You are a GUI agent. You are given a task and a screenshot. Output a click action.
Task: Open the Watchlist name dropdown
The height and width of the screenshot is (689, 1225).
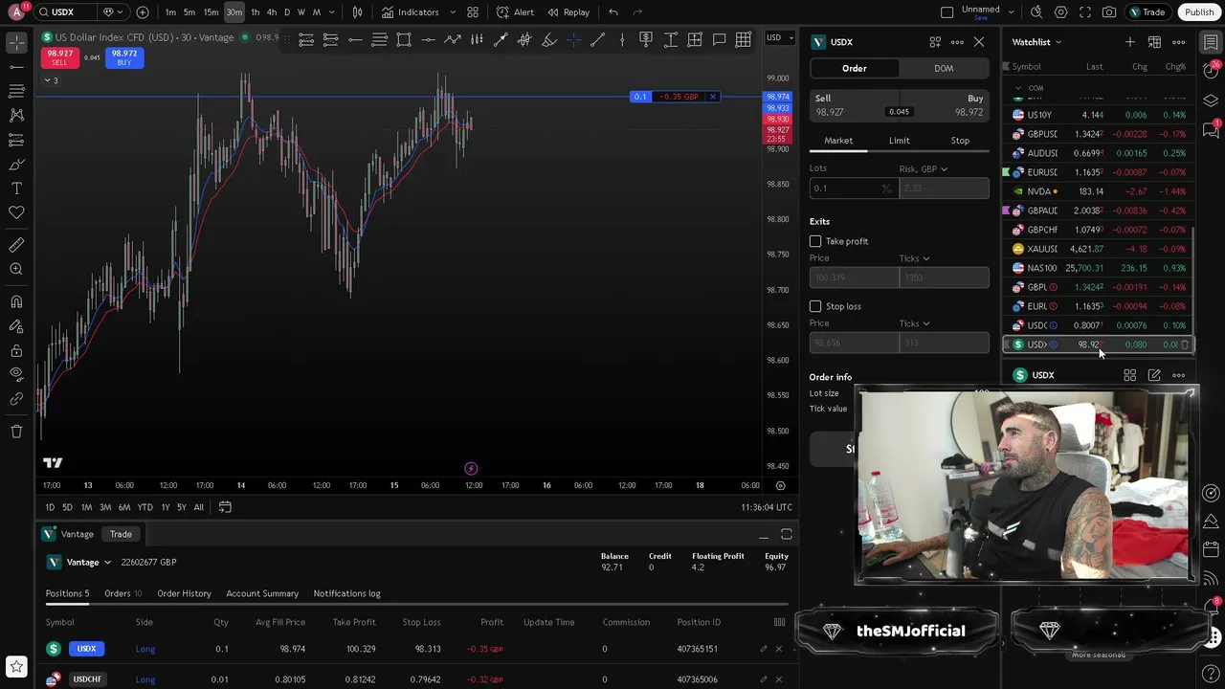coord(1036,42)
